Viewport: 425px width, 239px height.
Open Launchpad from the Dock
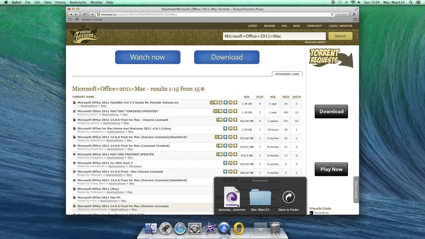click(166, 228)
